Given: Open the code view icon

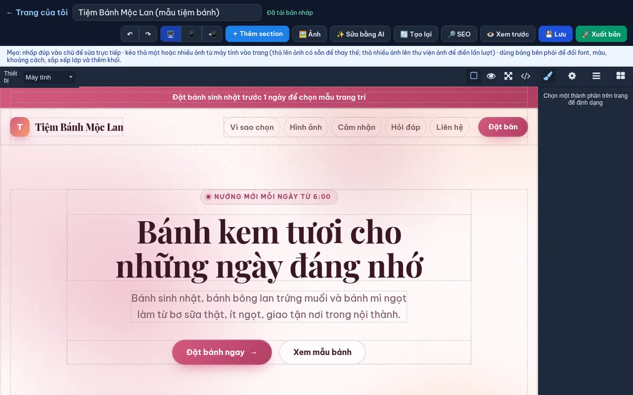Looking at the screenshot, I should tap(525, 76).
